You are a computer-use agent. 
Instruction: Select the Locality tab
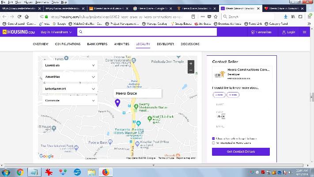(143, 44)
